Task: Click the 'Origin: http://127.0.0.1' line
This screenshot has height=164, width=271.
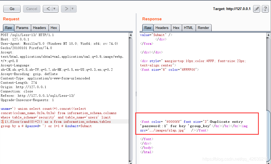Action: pyautogui.click(x=24, y=87)
